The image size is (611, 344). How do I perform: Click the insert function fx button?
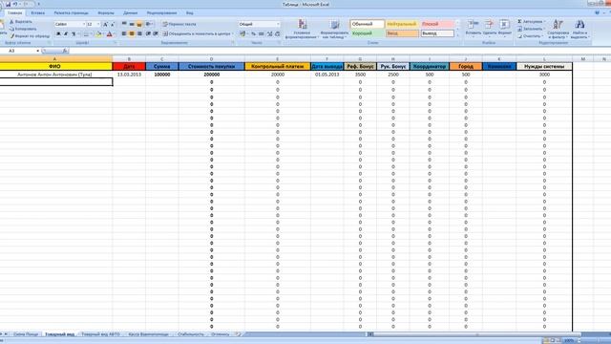tap(65, 51)
